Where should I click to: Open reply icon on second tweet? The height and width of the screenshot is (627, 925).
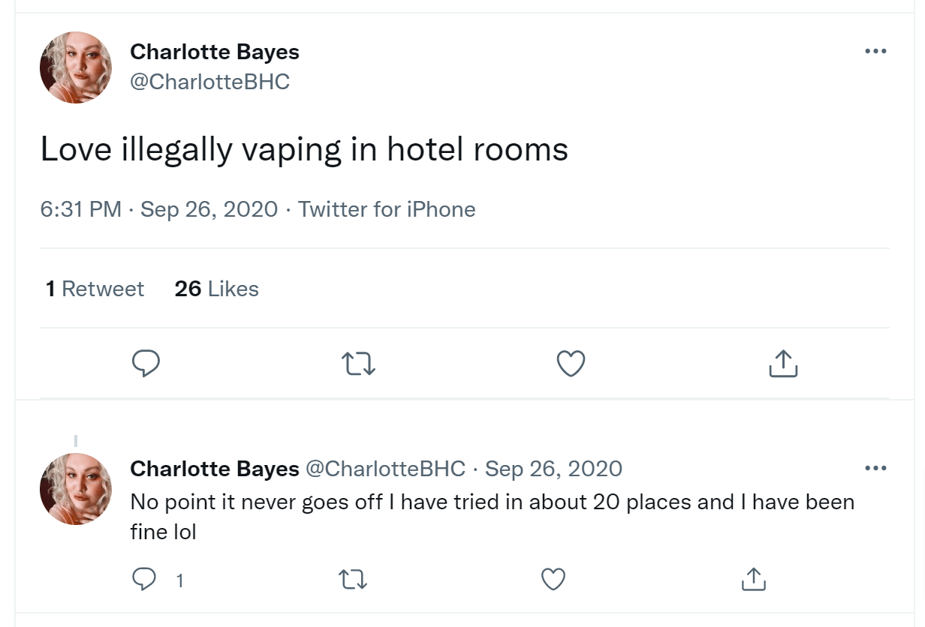146,579
